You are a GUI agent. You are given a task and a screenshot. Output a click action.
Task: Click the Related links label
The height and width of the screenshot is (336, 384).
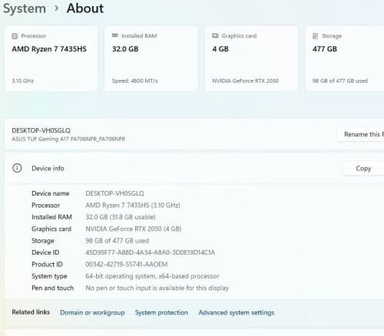[x=31, y=312]
